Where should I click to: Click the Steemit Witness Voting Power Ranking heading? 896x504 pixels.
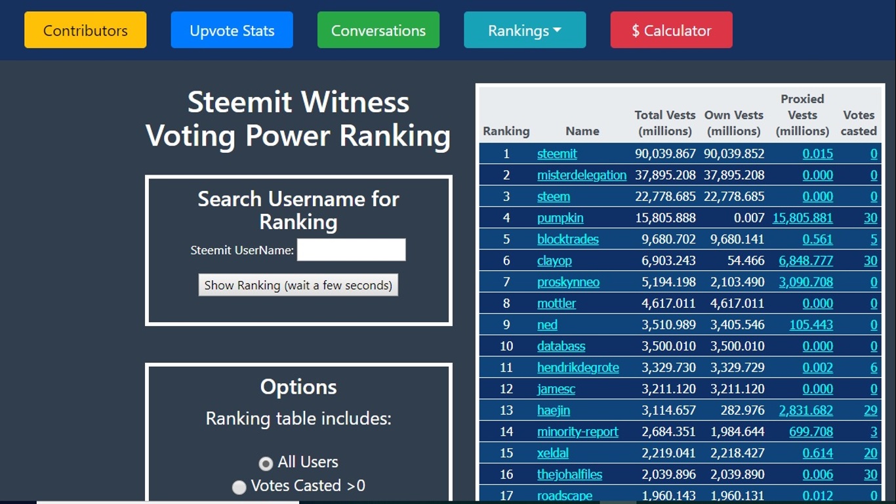click(x=298, y=119)
